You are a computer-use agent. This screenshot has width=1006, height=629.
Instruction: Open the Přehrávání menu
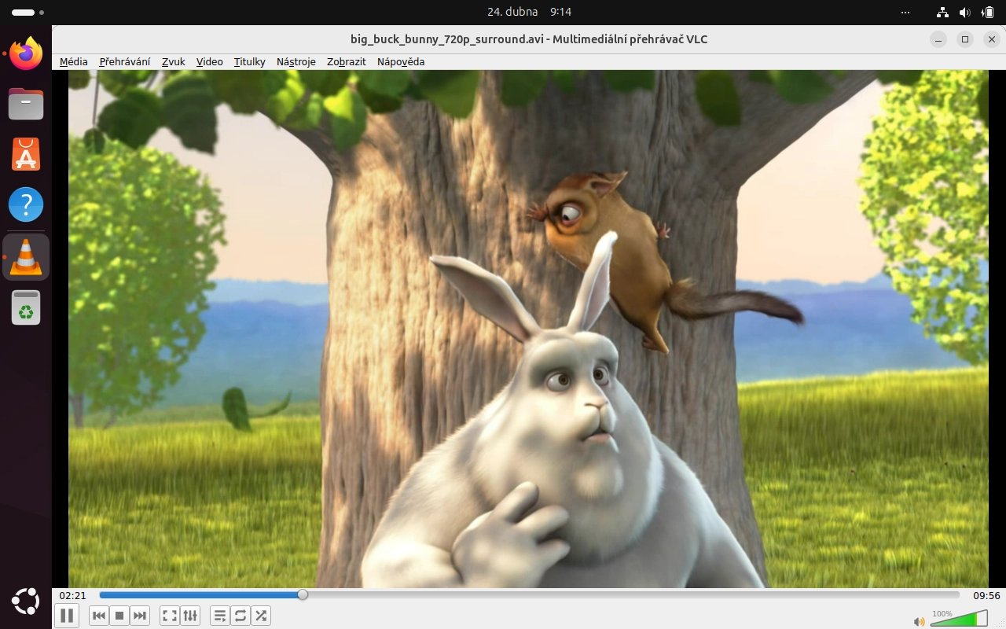point(125,61)
